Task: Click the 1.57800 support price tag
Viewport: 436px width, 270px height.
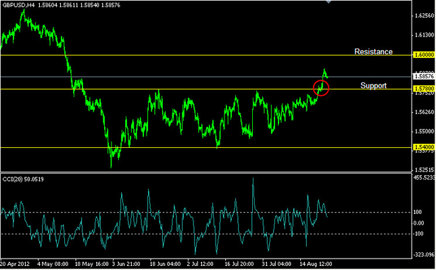Action: click(x=424, y=89)
